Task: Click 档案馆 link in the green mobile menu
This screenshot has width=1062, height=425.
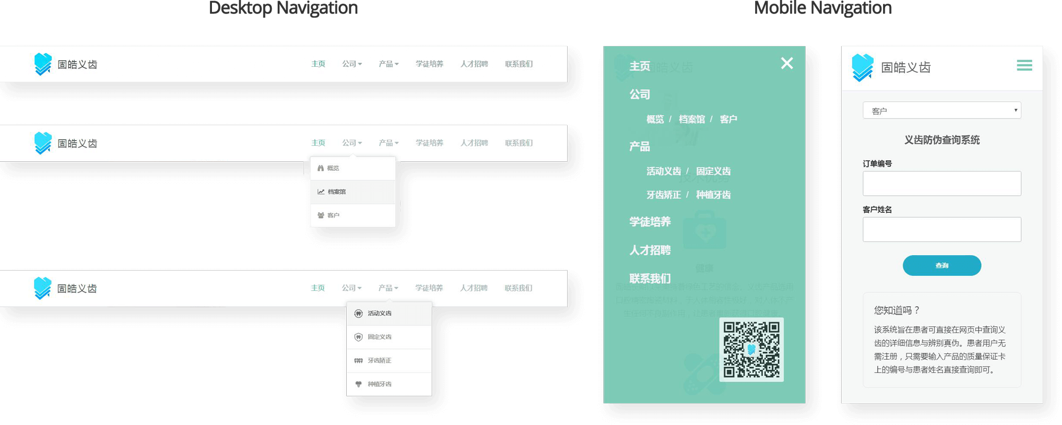Action: [x=691, y=119]
